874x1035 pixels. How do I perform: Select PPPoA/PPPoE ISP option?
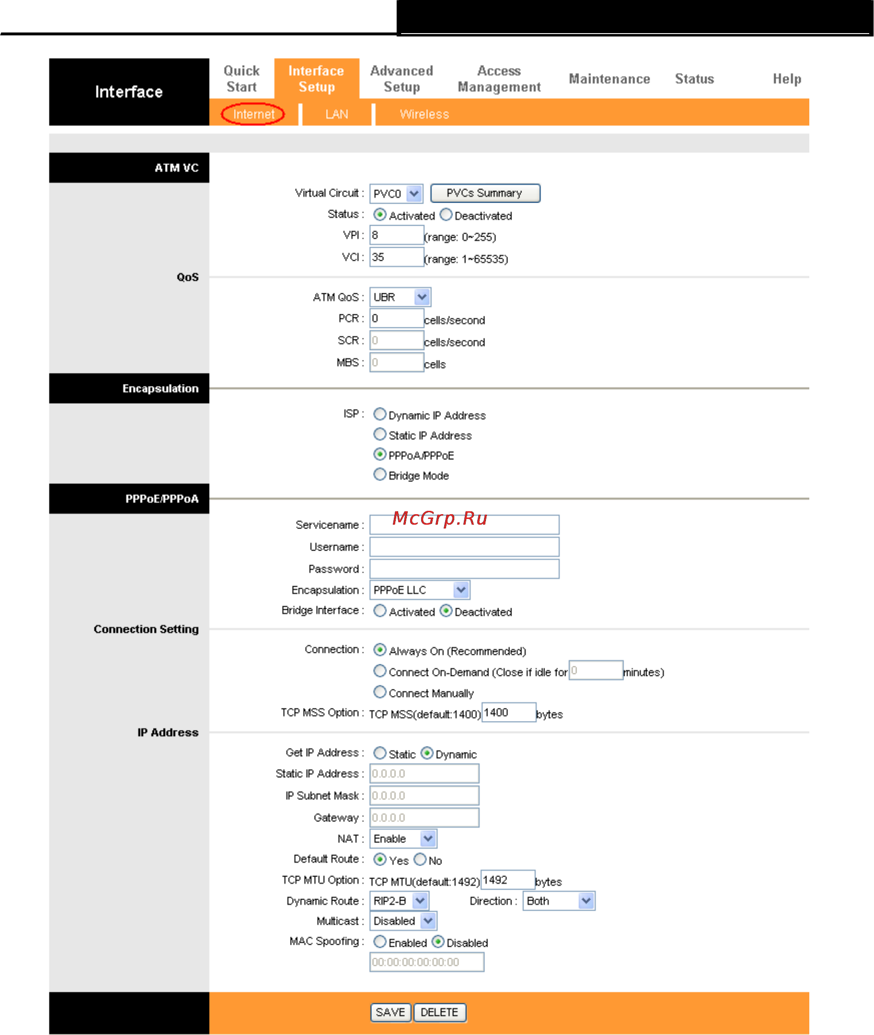[380, 454]
